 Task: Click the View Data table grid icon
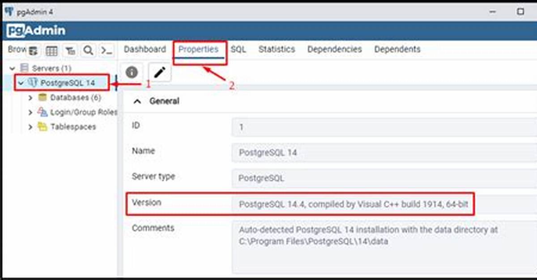click(x=52, y=50)
